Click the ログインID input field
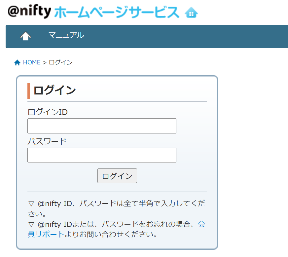288x257 pixels. 101,126
